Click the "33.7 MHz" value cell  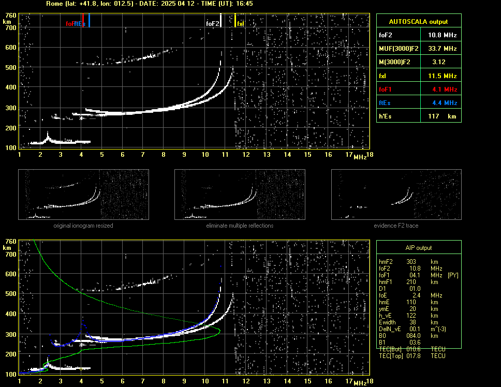point(442,49)
